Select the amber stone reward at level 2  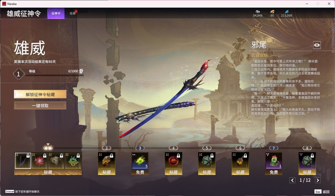coord(107,161)
